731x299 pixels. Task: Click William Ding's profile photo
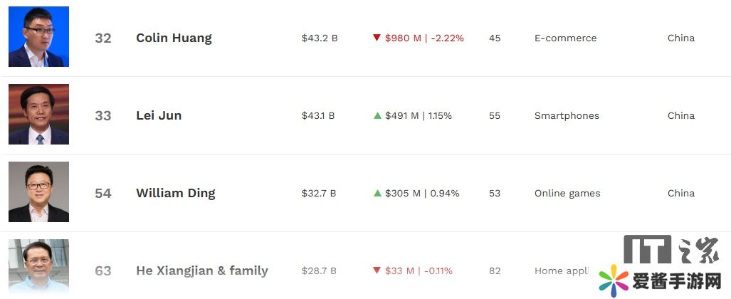coord(38,192)
